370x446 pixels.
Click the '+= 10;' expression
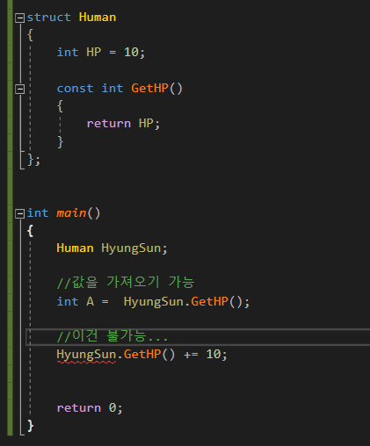[x=206, y=355]
